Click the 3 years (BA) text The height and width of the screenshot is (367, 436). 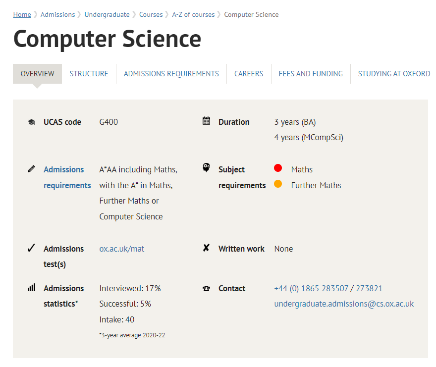point(295,122)
